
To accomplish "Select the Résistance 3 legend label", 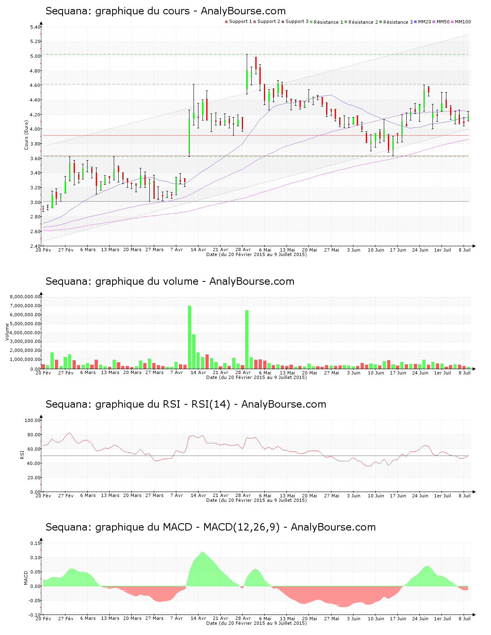I will (x=398, y=22).
